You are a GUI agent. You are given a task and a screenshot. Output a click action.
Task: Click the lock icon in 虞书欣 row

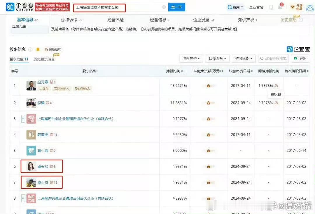tap(208, 166)
